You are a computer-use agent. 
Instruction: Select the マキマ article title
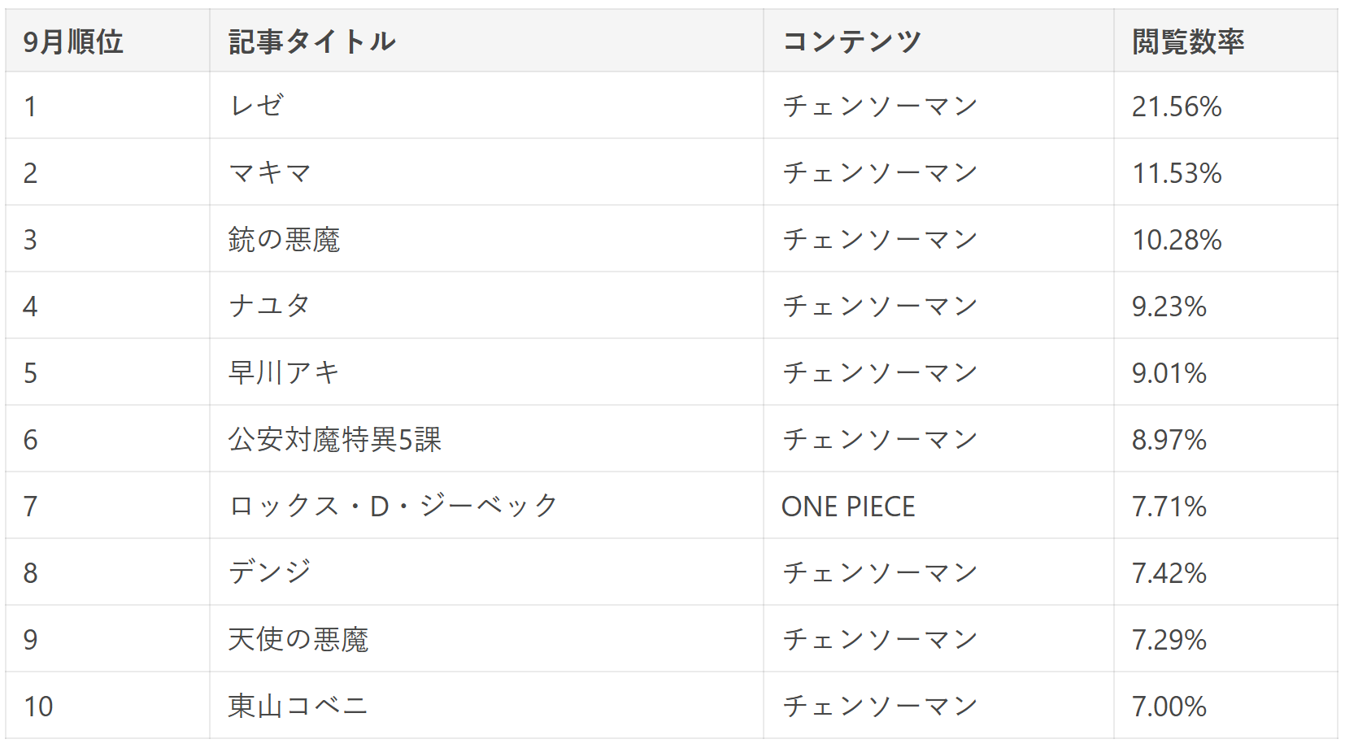tap(270, 172)
